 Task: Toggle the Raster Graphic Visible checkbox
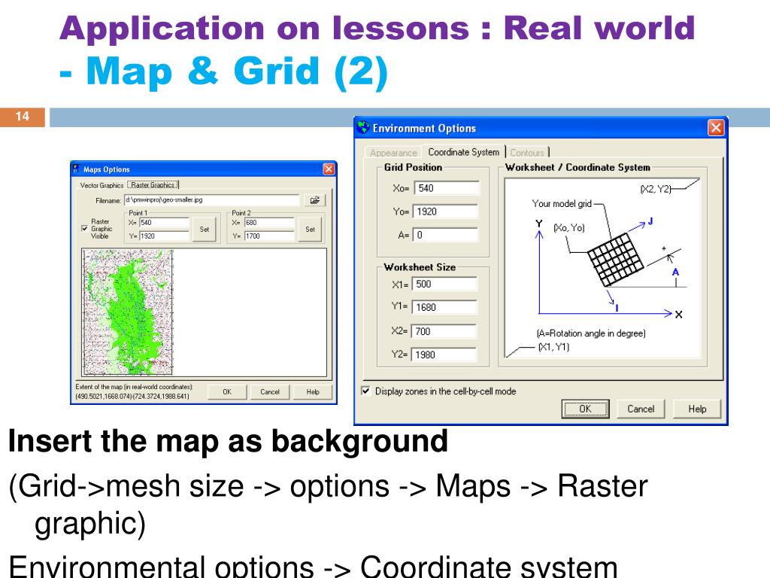click(83, 229)
